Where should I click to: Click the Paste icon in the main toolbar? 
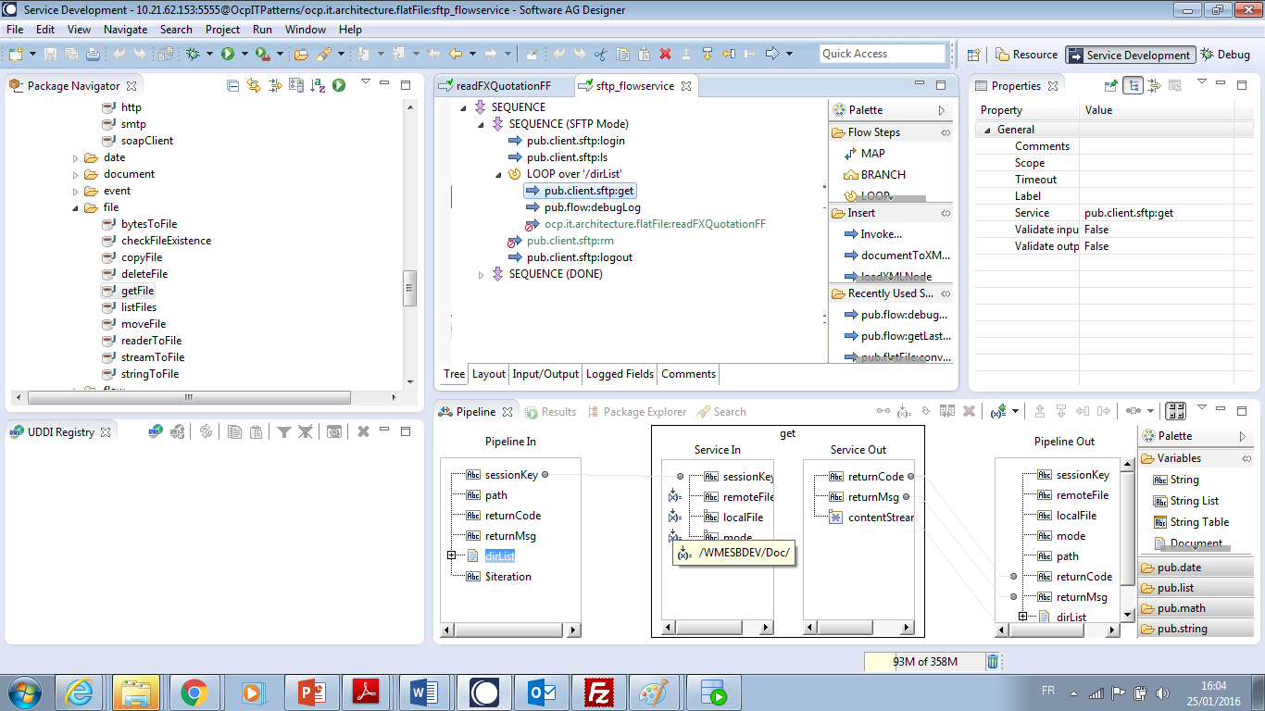click(644, 55)
